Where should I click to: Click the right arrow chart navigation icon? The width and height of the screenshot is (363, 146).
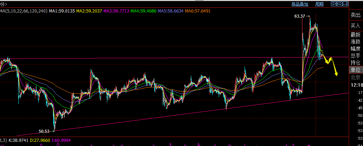point(340,4)
